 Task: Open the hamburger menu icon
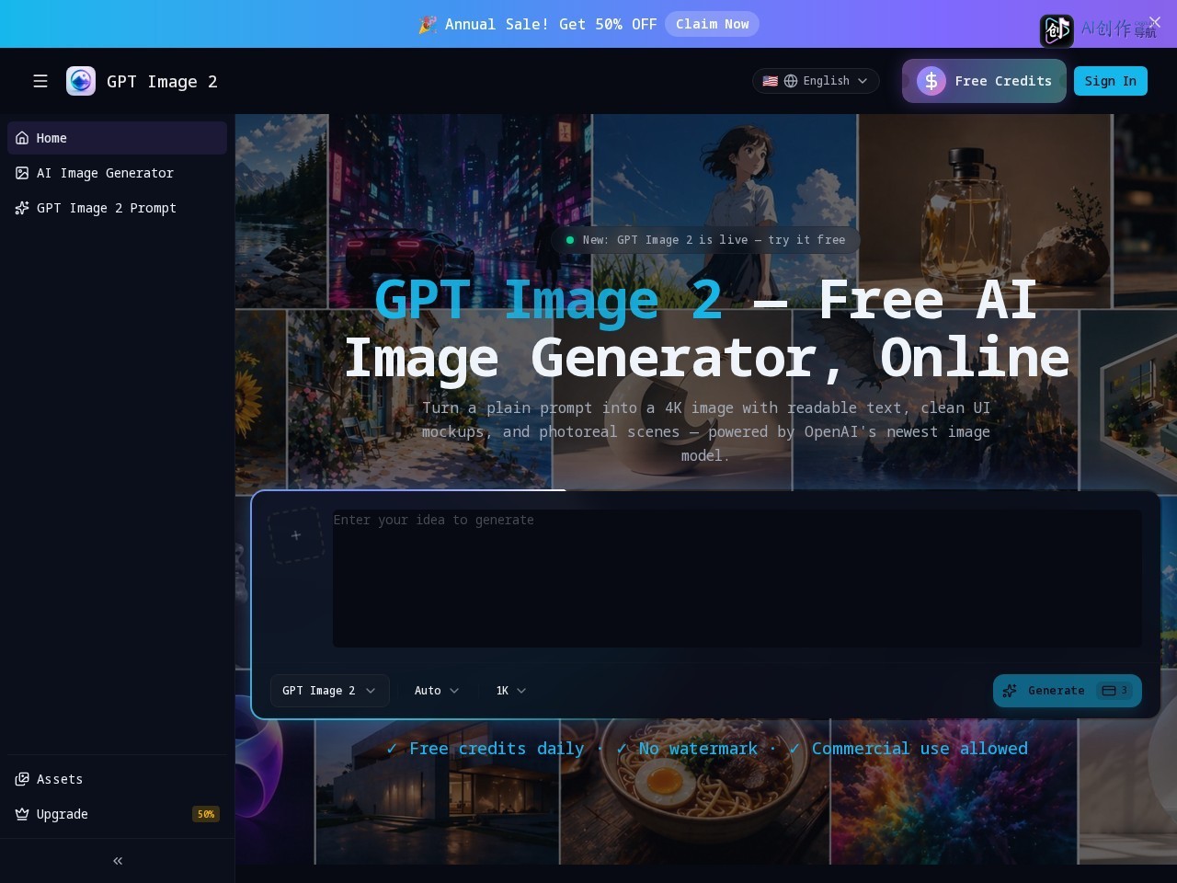pyautogui.click(x=40, y=81)
